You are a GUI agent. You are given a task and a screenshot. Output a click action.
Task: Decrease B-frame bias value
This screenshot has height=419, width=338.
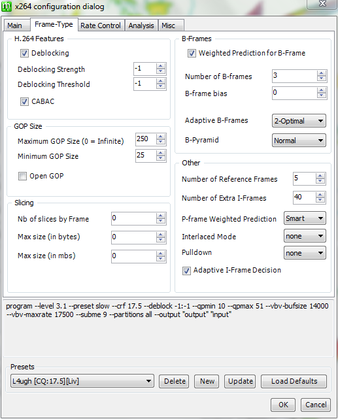tap(322, 95)
